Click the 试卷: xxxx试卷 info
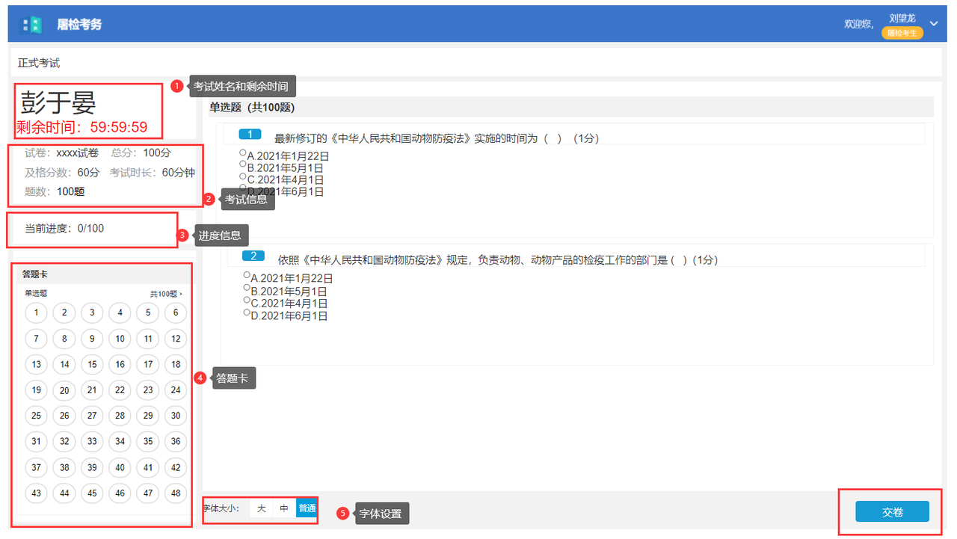This screenshot has height=539, width=957. (61, 153)
